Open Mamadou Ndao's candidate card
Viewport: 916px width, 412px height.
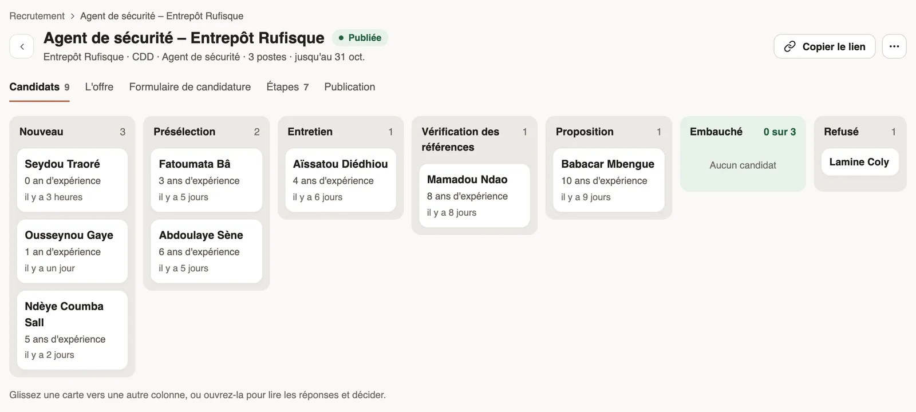475,196
